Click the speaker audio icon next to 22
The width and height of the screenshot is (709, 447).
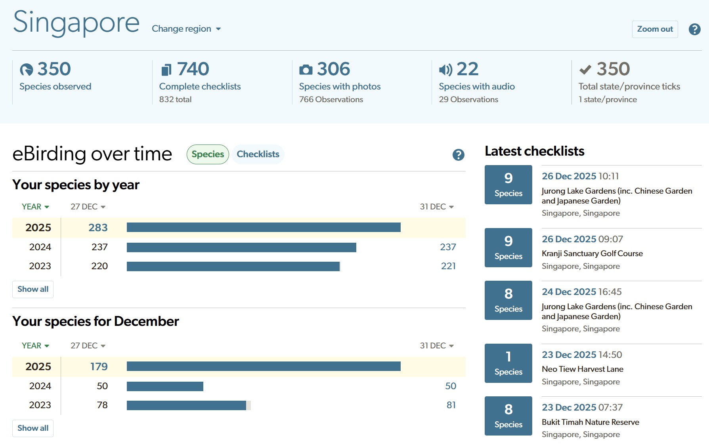click(x=445, y=70)
